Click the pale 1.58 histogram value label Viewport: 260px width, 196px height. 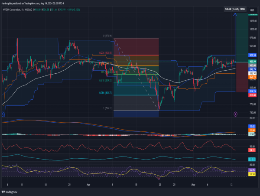pos(251,134)
